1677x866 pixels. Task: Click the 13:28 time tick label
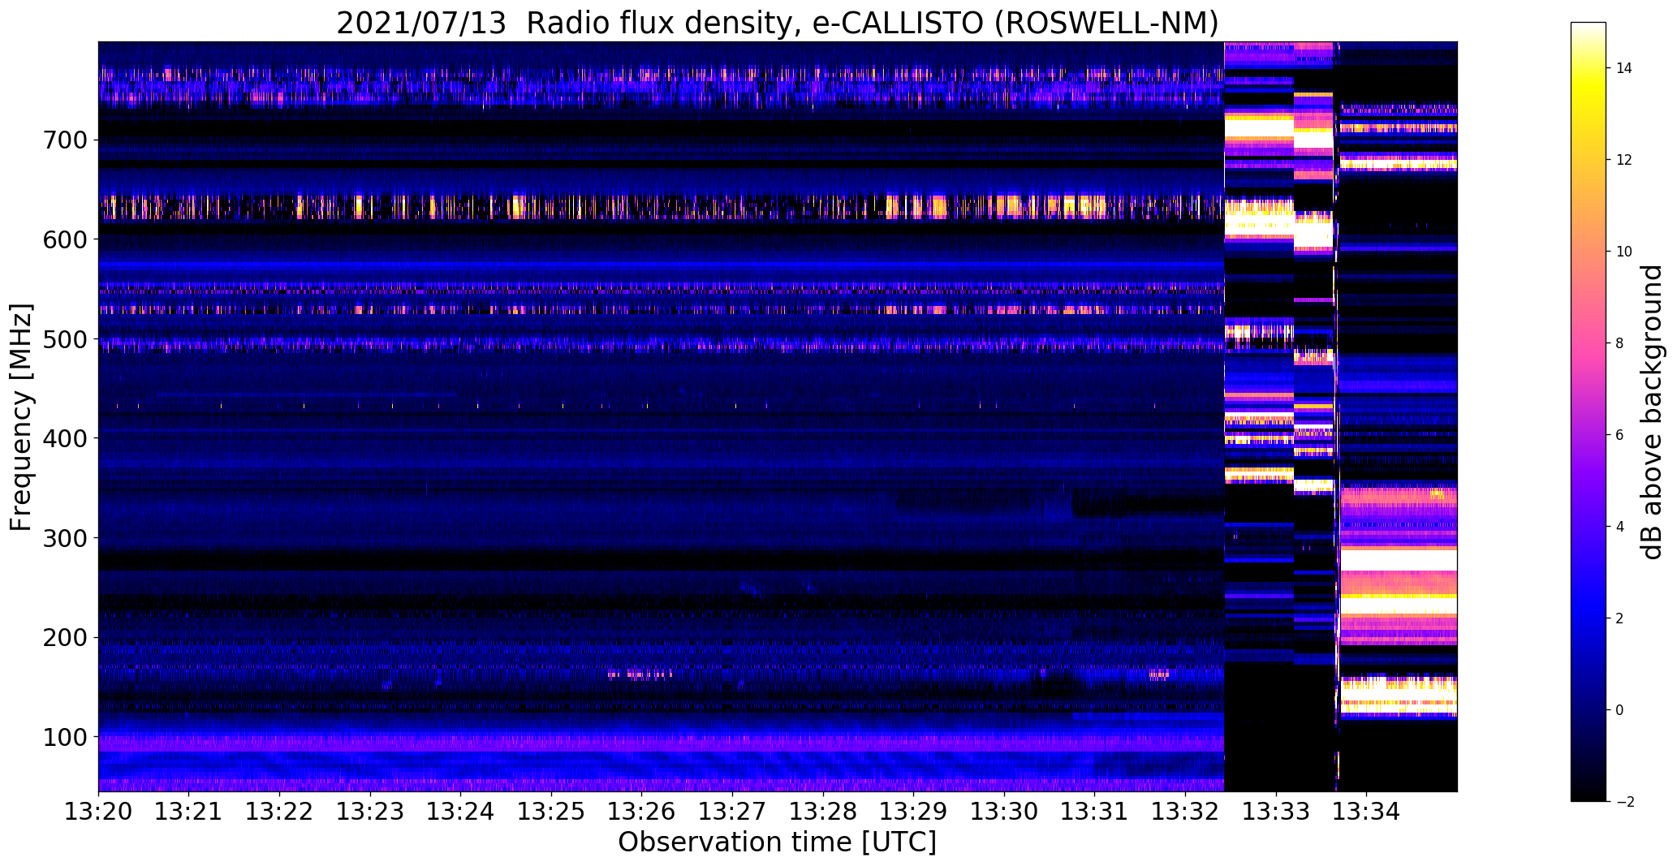823,810
